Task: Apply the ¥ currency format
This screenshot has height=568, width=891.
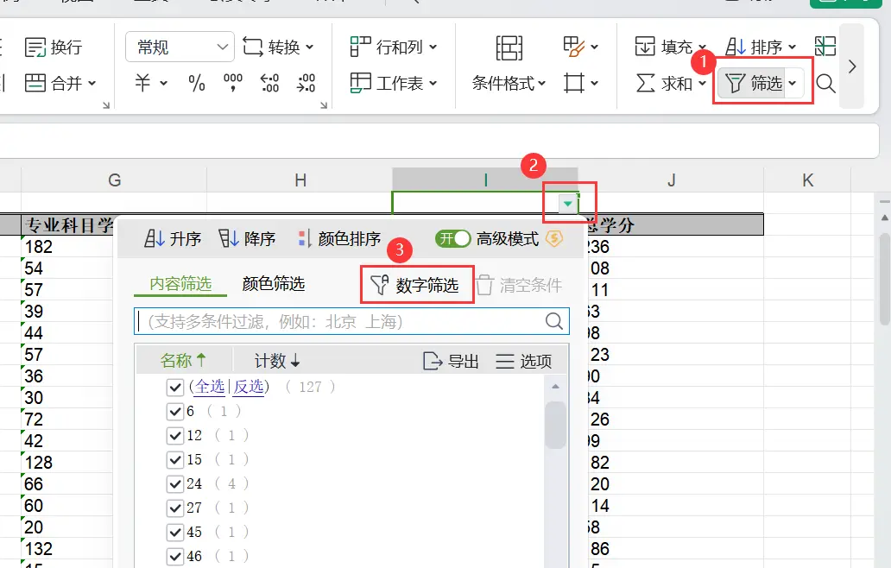Action: click(142, 83)
